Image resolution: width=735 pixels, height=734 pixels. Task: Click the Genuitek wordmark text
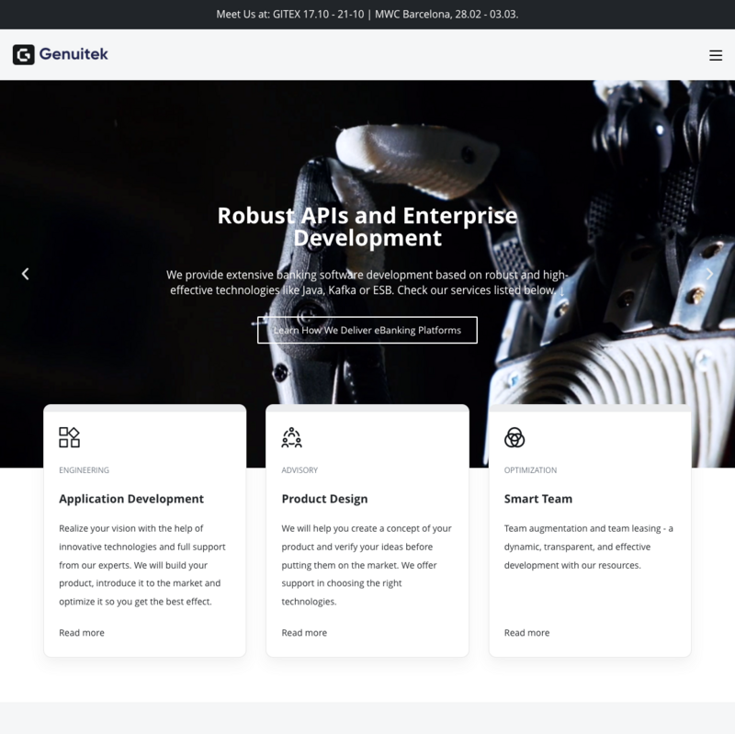pyautogui.click(x=73, y=54)
